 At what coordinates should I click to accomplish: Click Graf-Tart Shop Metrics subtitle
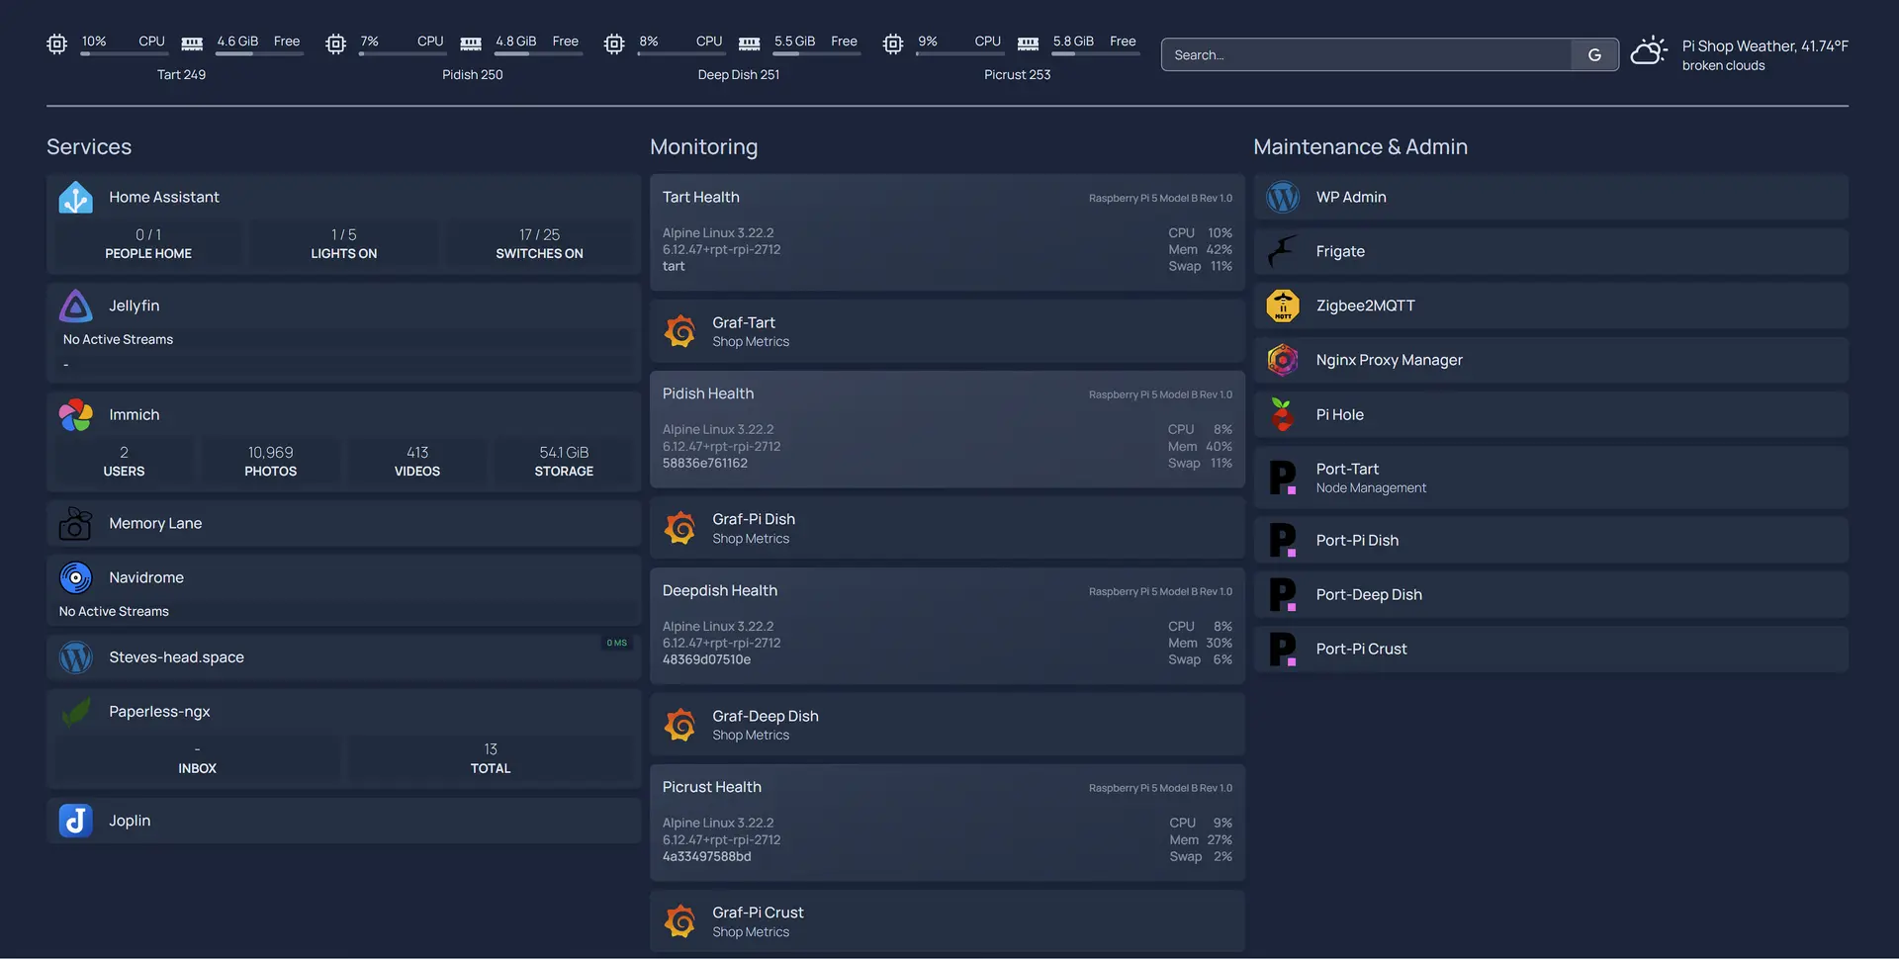point(751,342)
